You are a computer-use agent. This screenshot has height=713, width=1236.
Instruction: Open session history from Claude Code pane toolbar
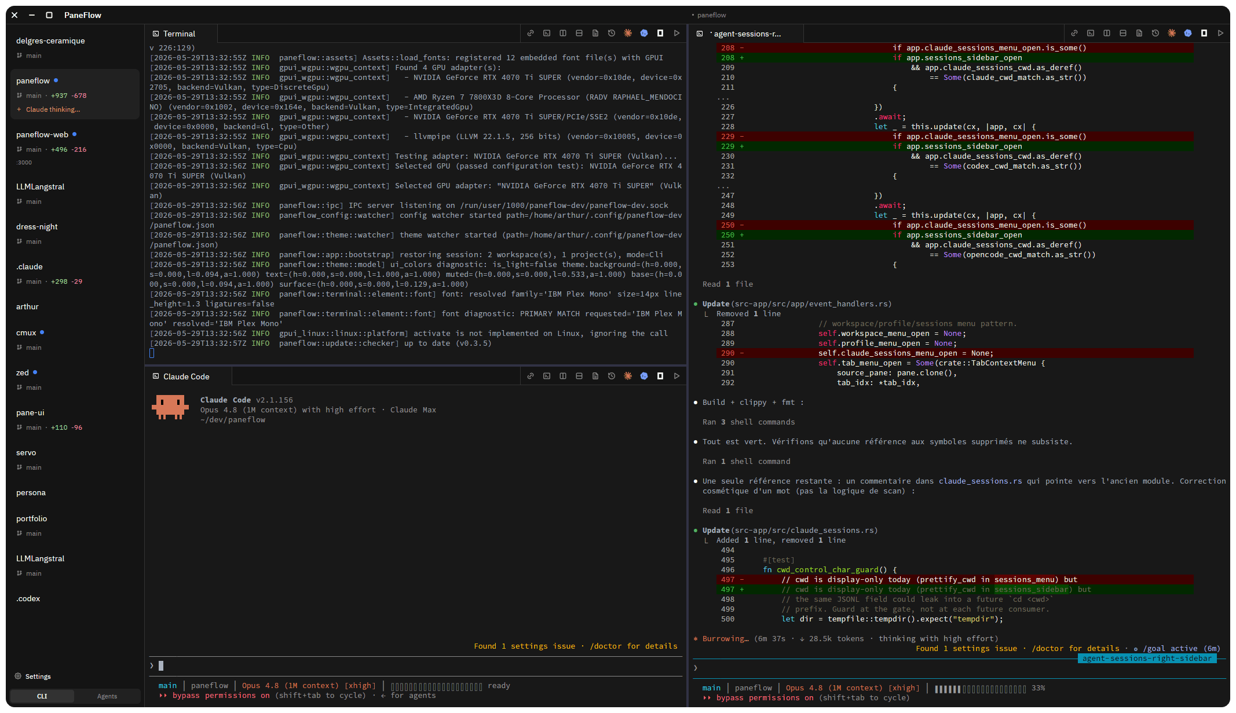(x=612, y=376)
